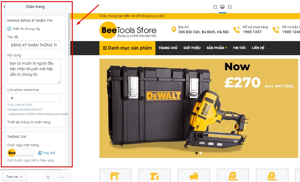Image resolution: width=300 pixels, height=182 pixels.
Task: Click the Link action mailchimp input field
Action: click(x=34, y=98)
